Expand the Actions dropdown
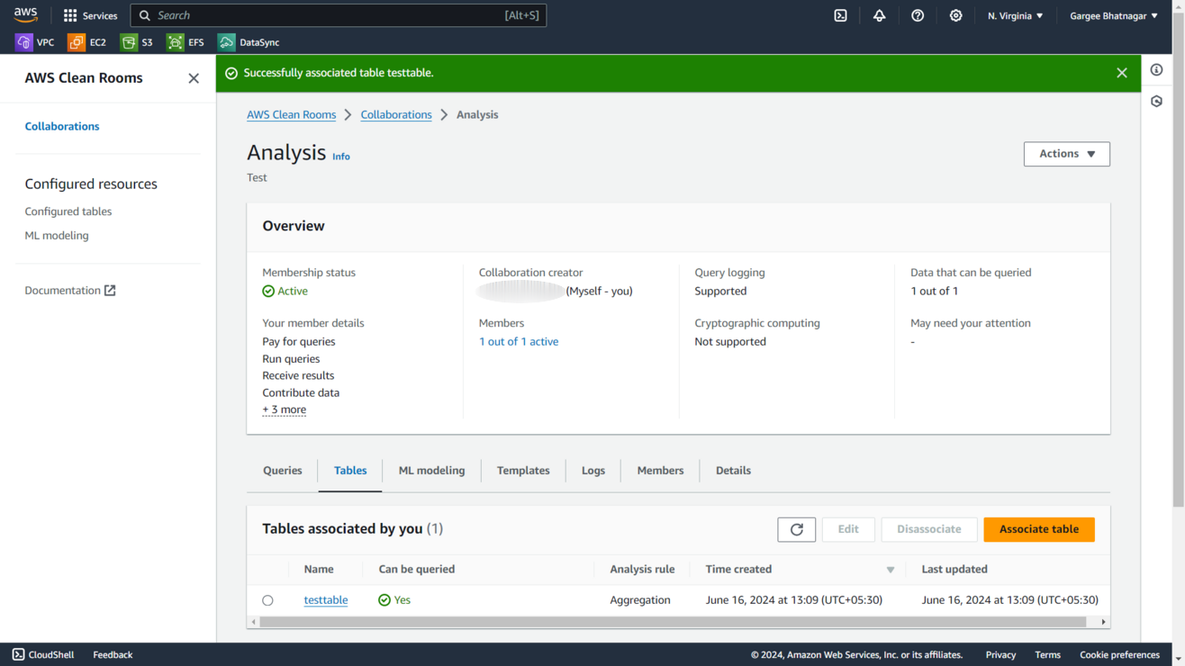The image size is (1185, 666). [x=1067, y=154]
